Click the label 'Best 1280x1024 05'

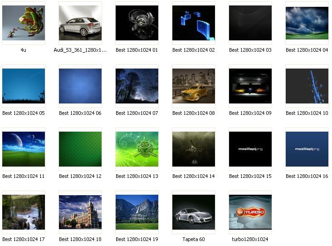pos(24,113)
